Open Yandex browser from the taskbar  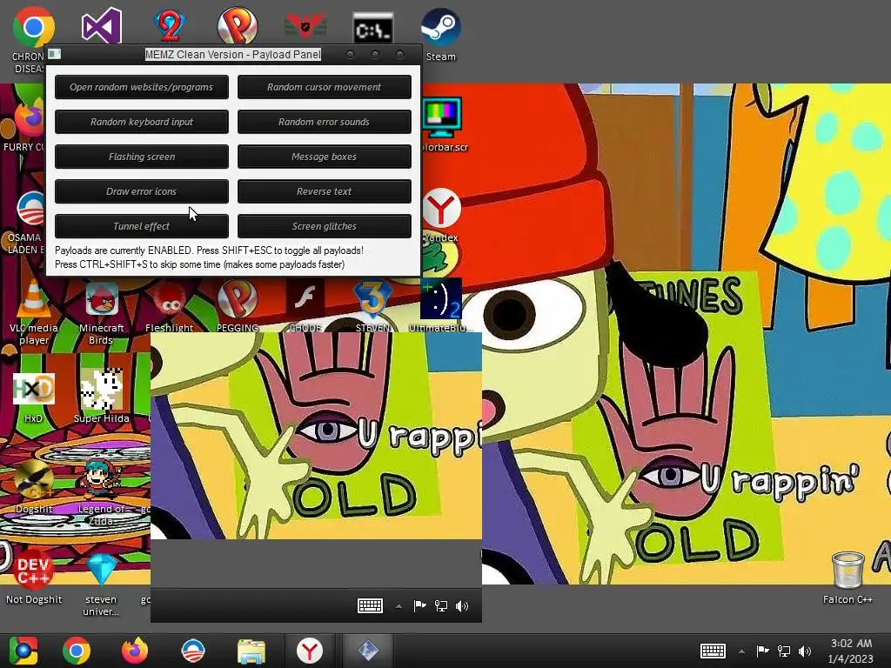click(310, 651)
